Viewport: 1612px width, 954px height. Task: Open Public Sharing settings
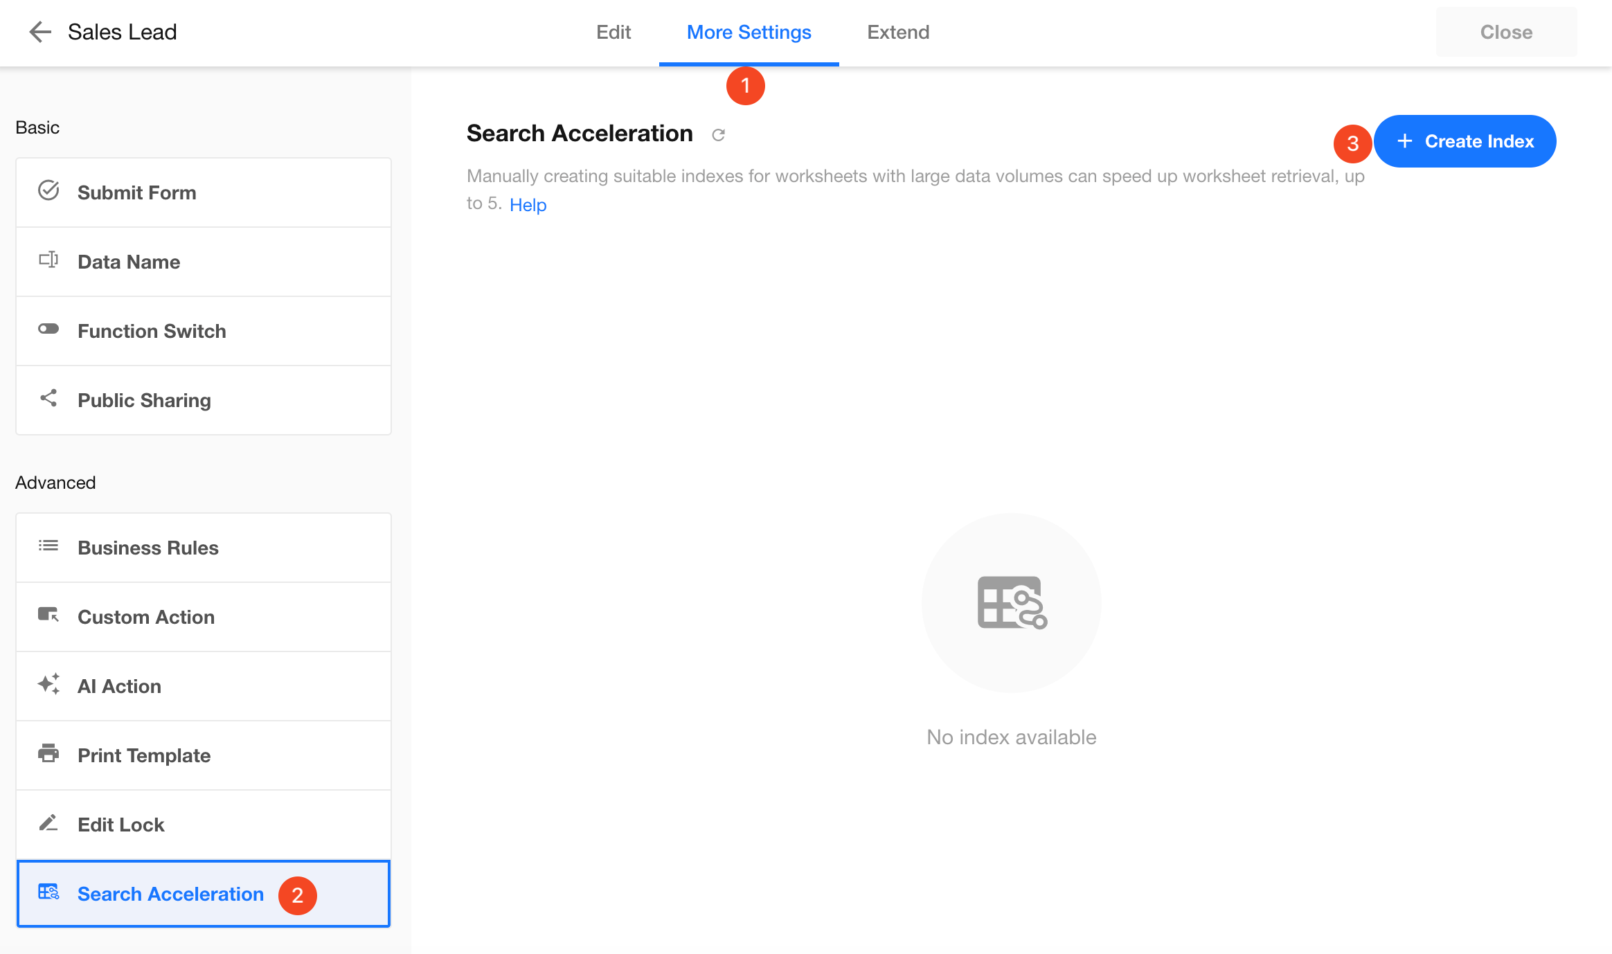204,400
